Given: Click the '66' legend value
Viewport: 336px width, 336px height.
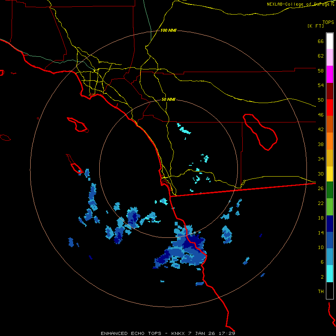Looking at the screenshot, I should [x=321, y=41].
